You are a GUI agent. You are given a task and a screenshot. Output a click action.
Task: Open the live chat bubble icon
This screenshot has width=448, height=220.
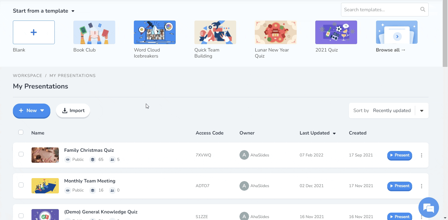(x=429, y=208)
